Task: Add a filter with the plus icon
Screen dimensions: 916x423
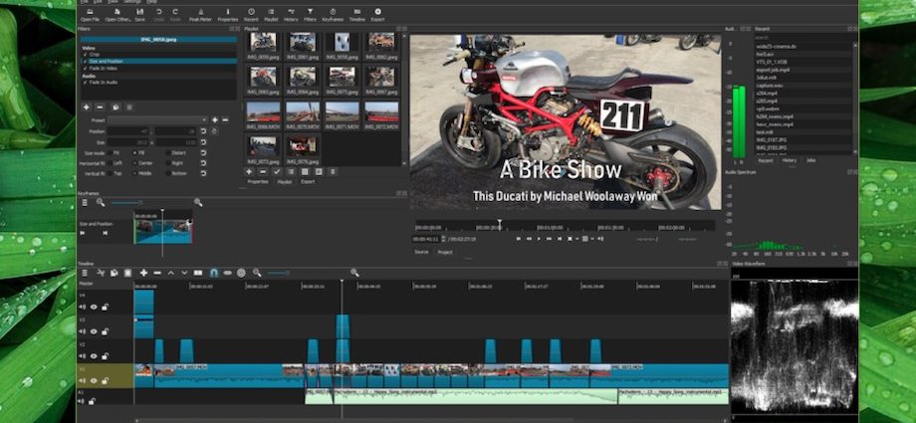Action: click(87, 107)
